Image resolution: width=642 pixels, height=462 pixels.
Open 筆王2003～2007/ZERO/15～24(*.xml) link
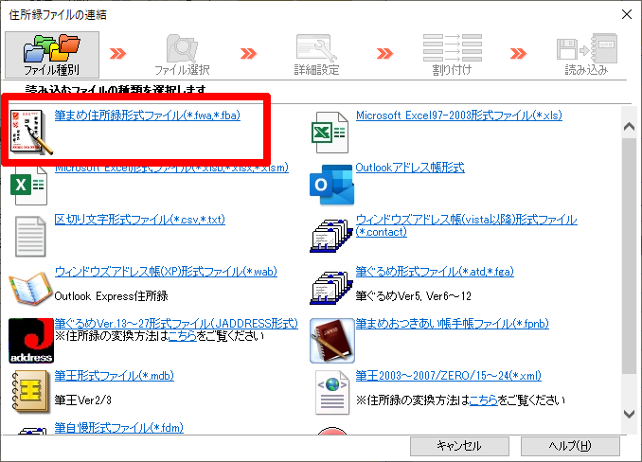point(448,375)
